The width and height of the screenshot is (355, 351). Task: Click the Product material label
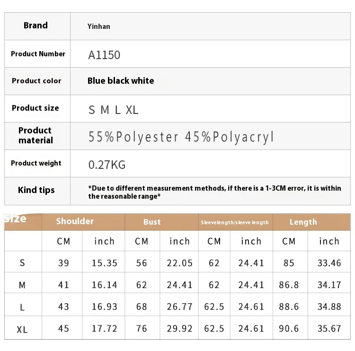[x=35, y=135]
